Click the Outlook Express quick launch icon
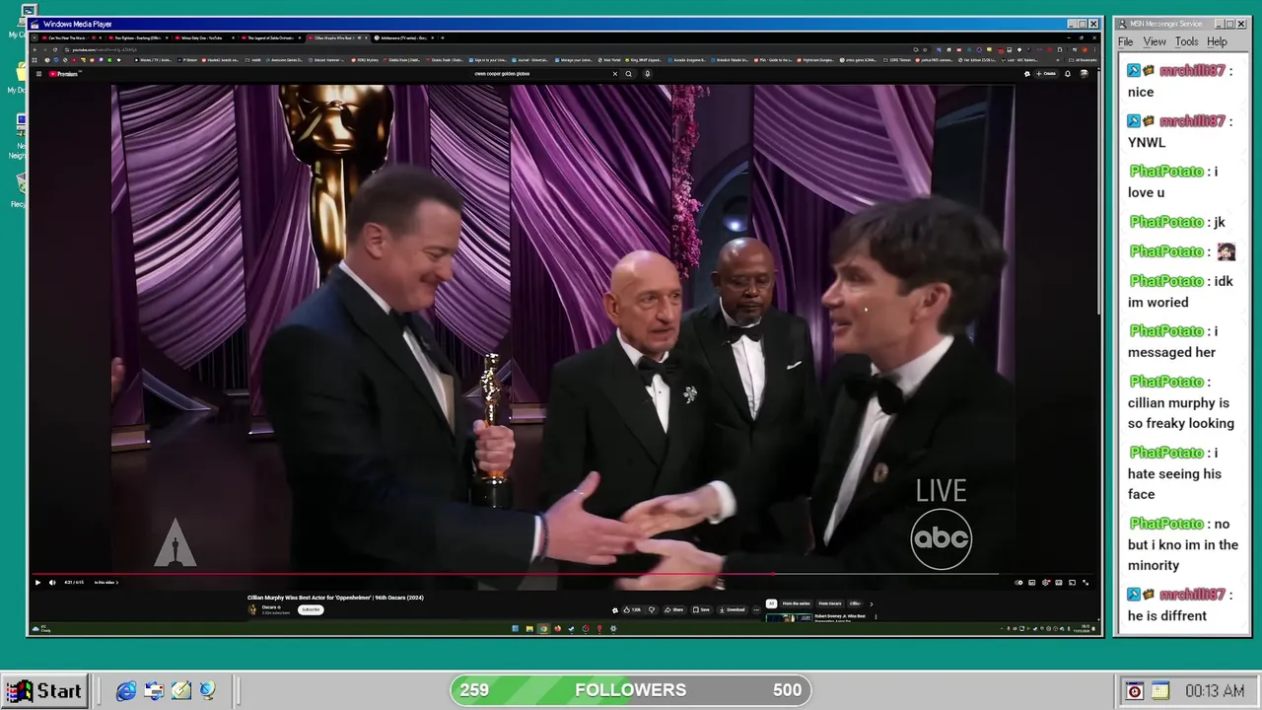 pos(154,691)
